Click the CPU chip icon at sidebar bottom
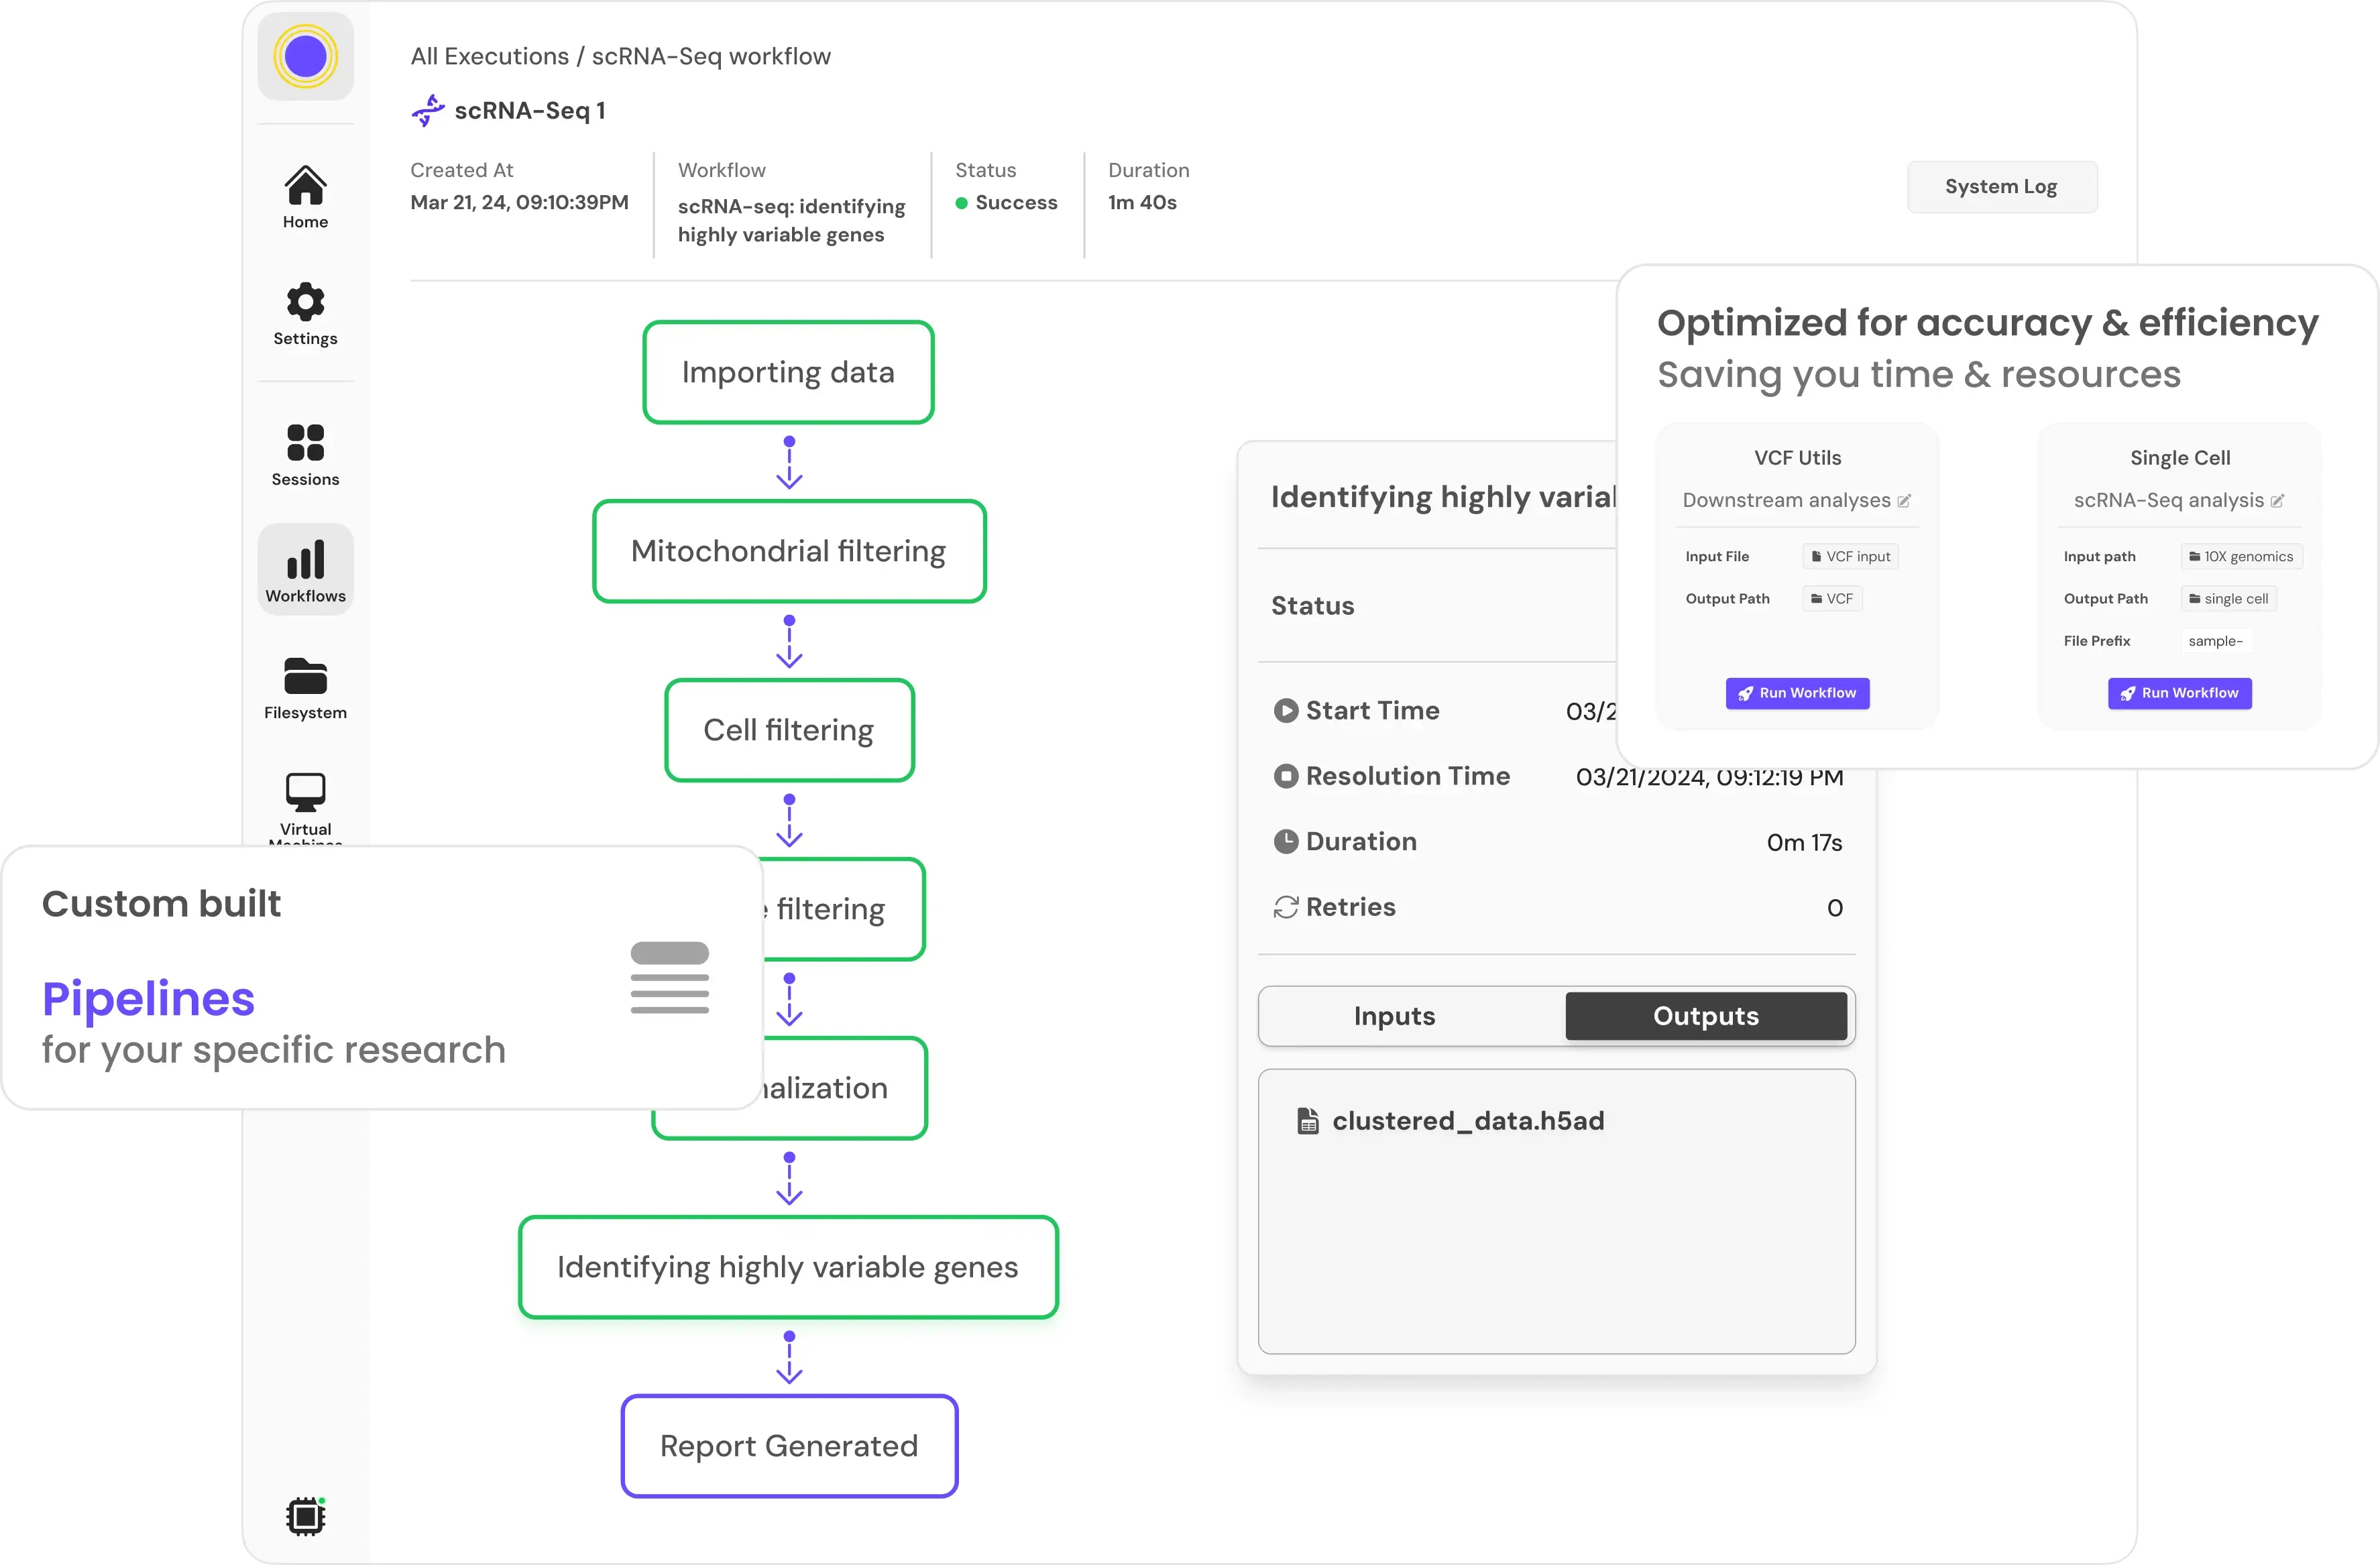The width and height of the screenshot is (2380, 1565). click(x=305, y=1516)
